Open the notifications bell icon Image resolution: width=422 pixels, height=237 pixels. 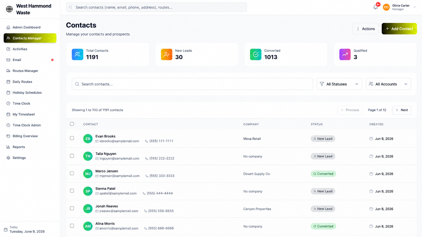376,7
